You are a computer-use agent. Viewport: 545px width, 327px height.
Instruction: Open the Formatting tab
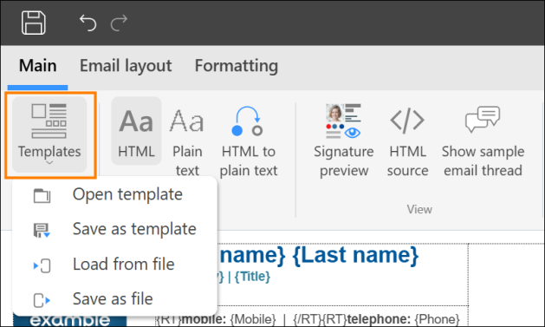click(x=237, y=66)
